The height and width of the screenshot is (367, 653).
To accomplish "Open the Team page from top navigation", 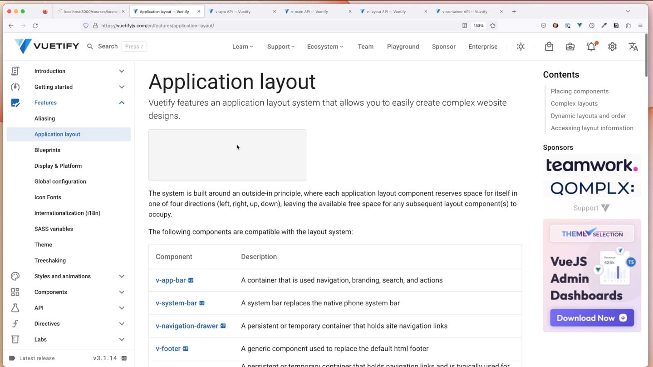I will click(x=365, y=46).
